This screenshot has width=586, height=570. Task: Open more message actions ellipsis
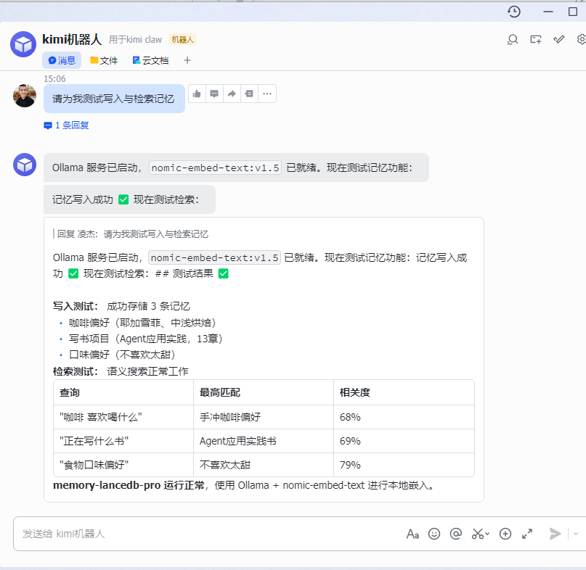(x=266, y=94)
